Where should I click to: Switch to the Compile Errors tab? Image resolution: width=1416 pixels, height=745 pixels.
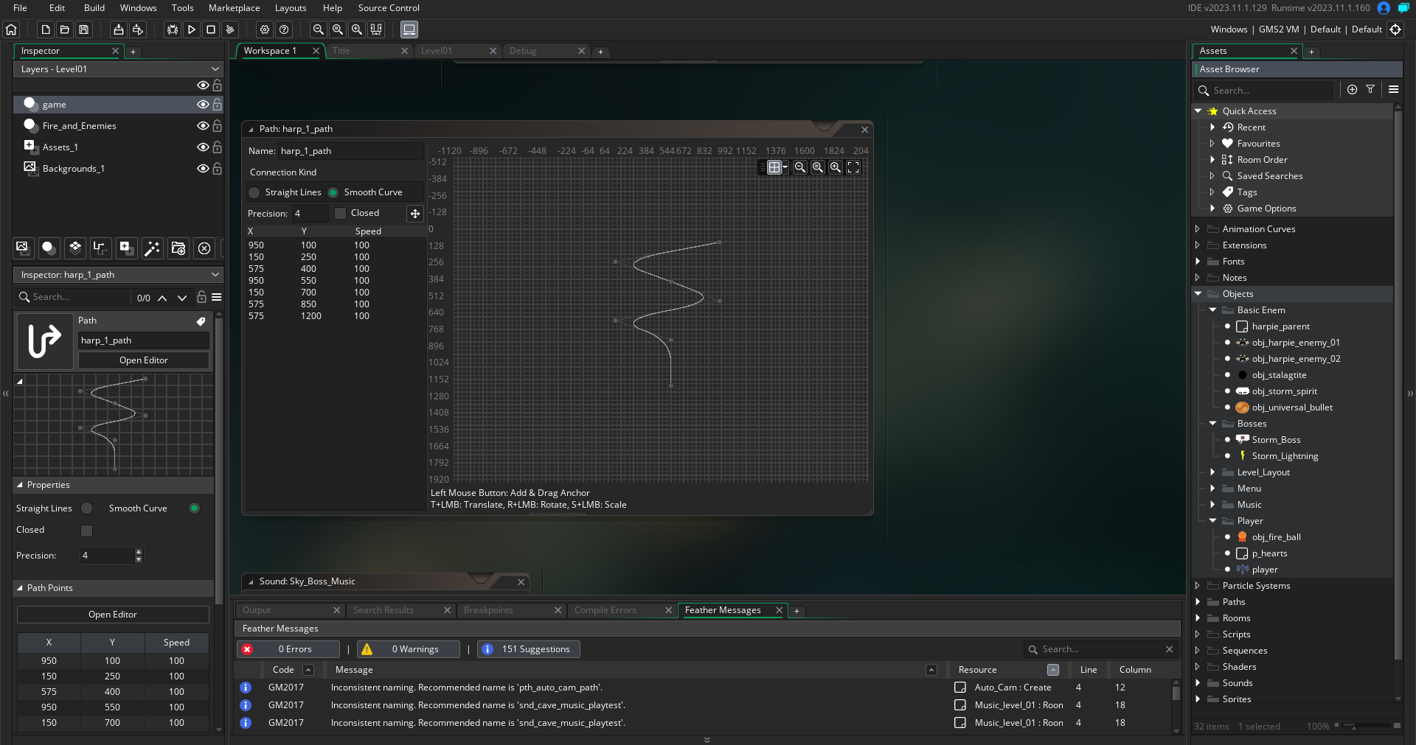(x=605, y=610)
